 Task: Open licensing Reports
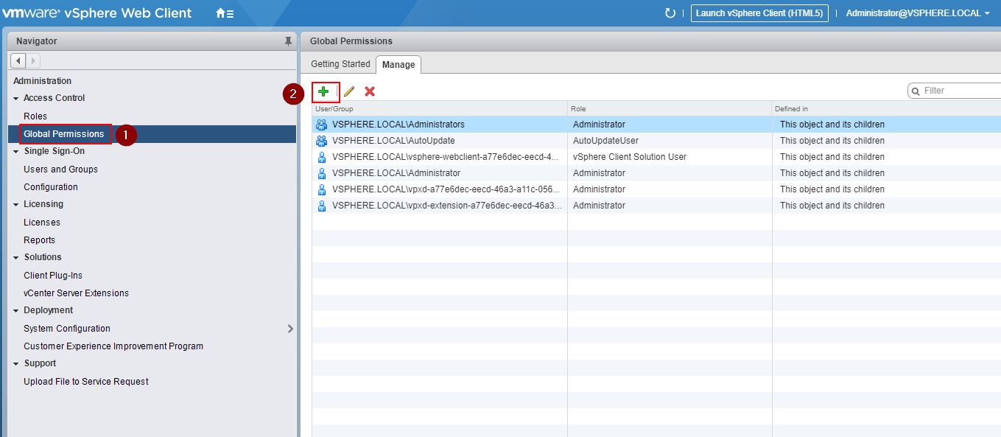click(x=39, y=240)
